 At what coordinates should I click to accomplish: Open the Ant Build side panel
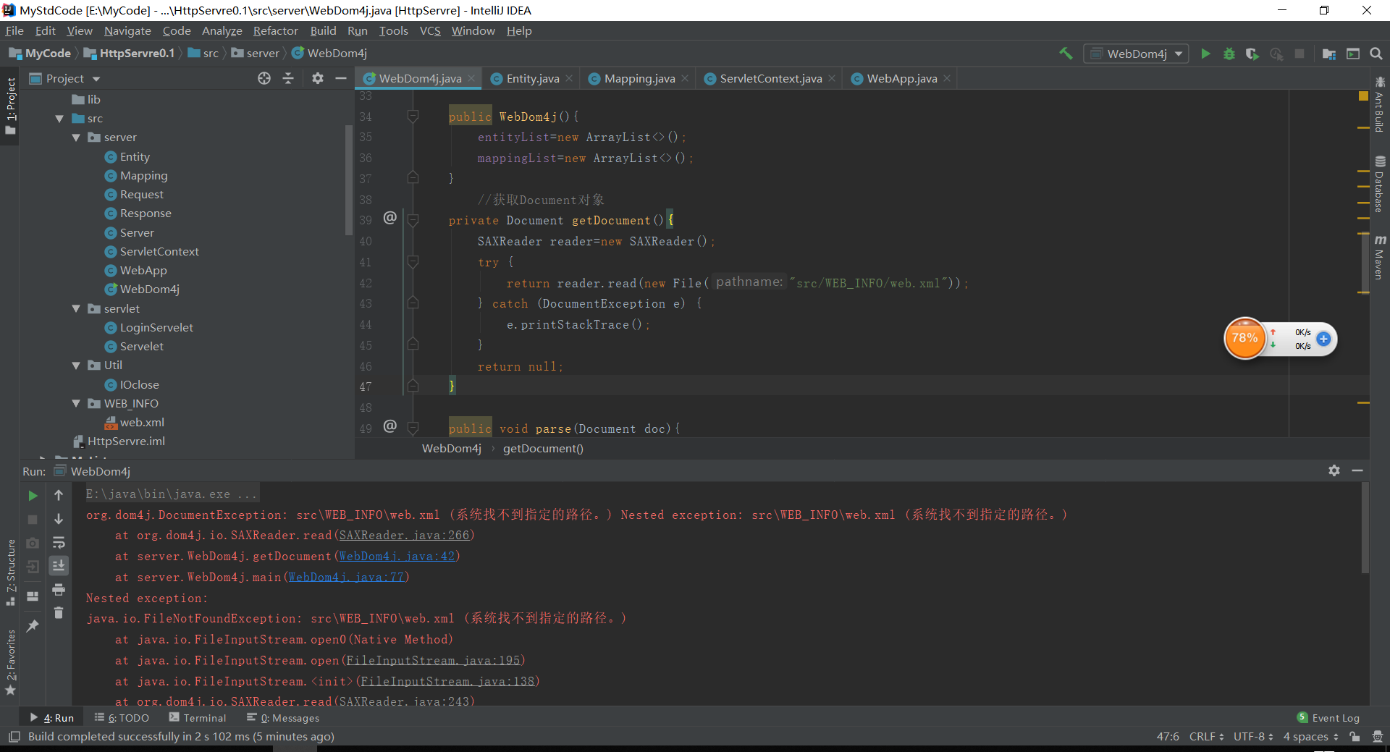tap(1379, 105)
